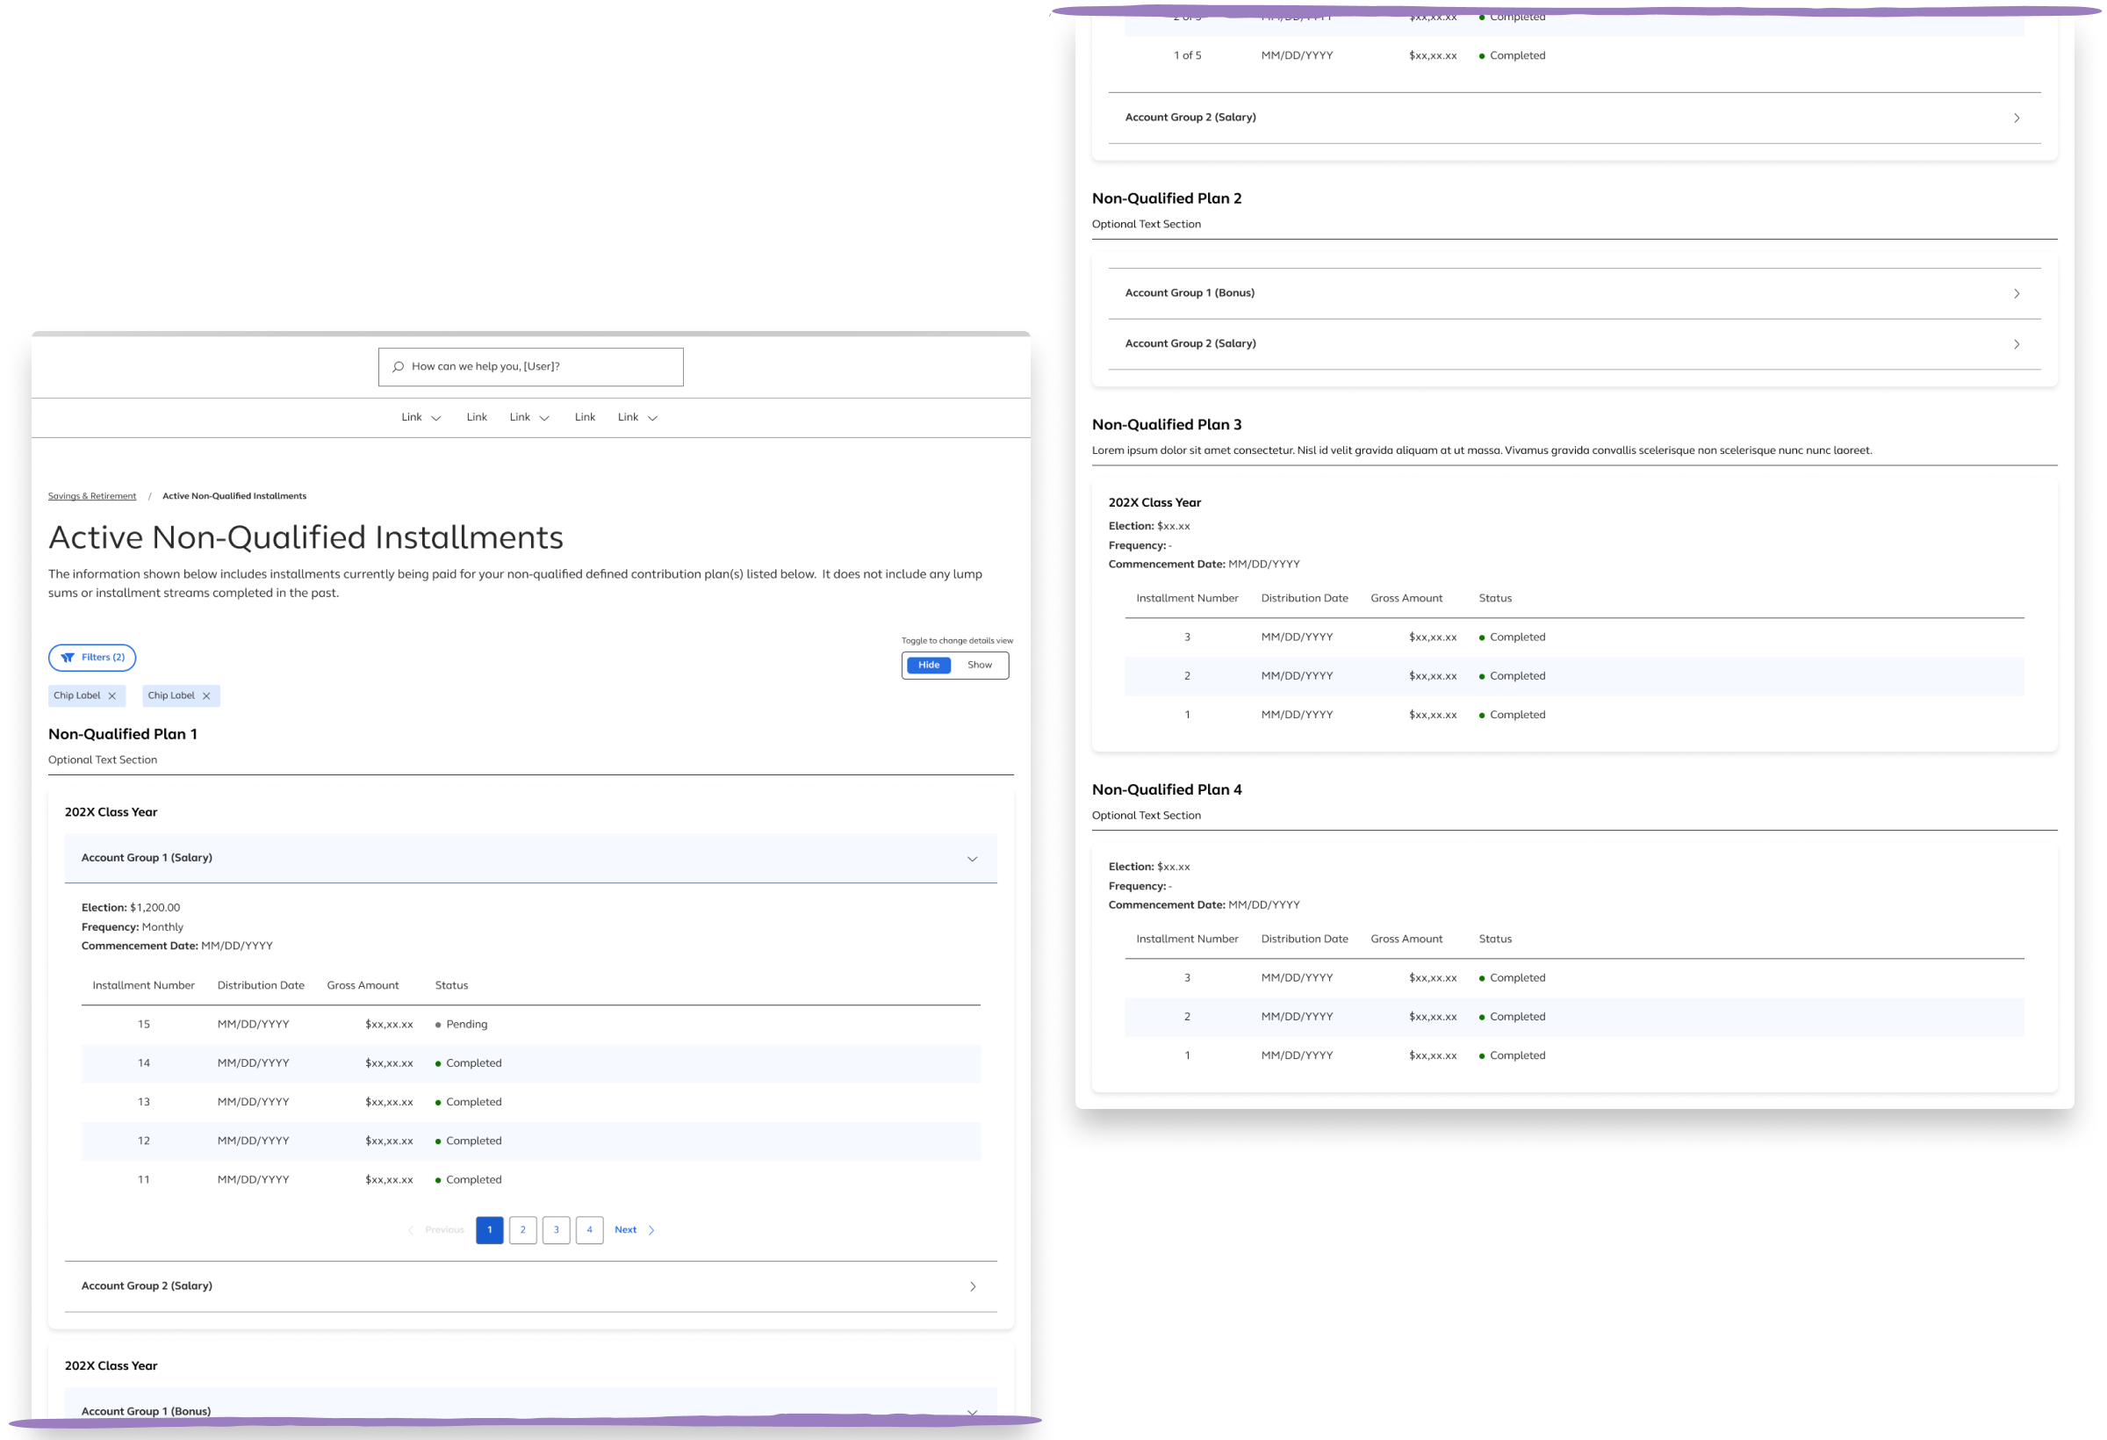Collapse Account Group 1 (Salary) chevron
Viewport: 2107px width, 1440px height.
point(972,858)
